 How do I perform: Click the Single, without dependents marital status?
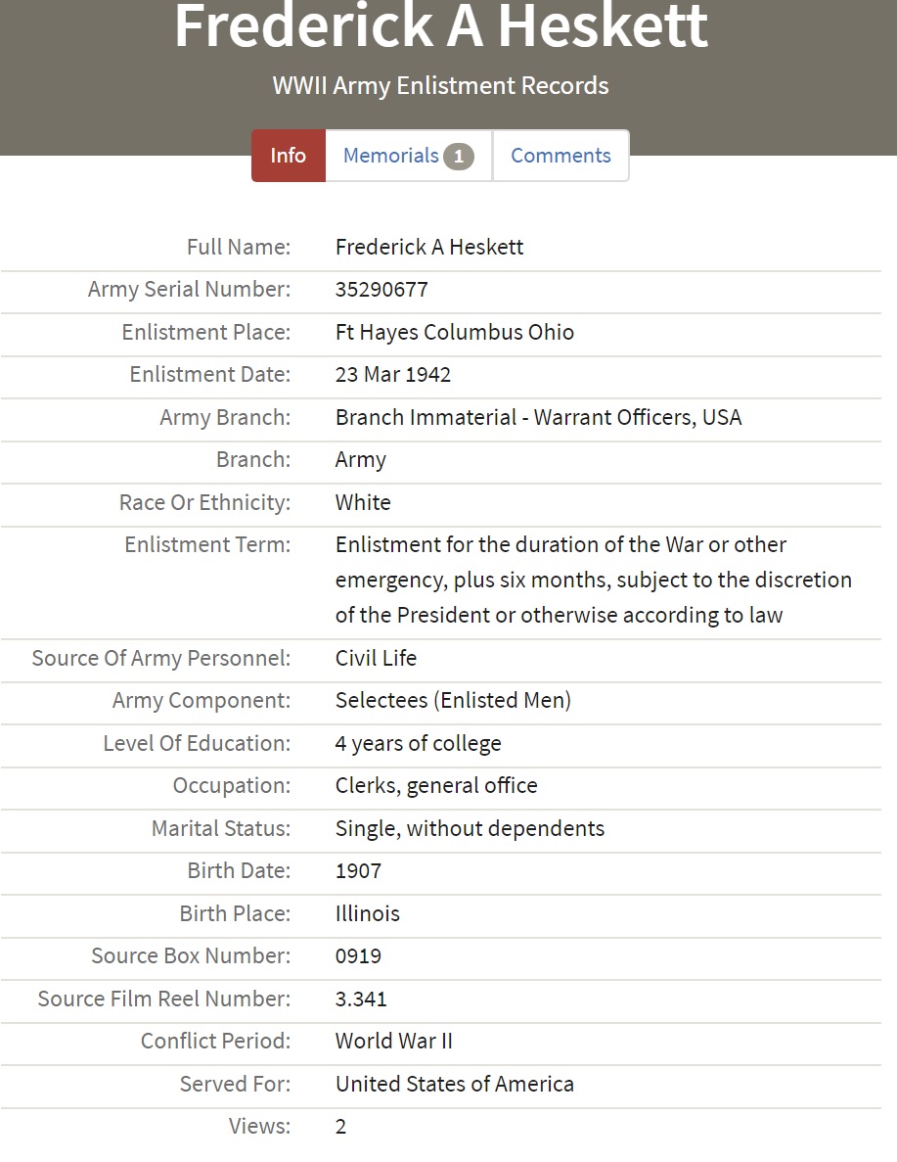pos(470,828)
